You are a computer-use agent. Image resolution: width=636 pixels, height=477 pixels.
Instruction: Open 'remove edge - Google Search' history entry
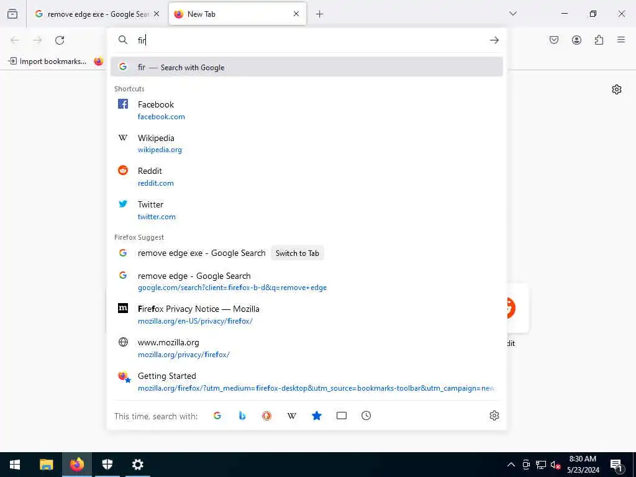point(307,281)
